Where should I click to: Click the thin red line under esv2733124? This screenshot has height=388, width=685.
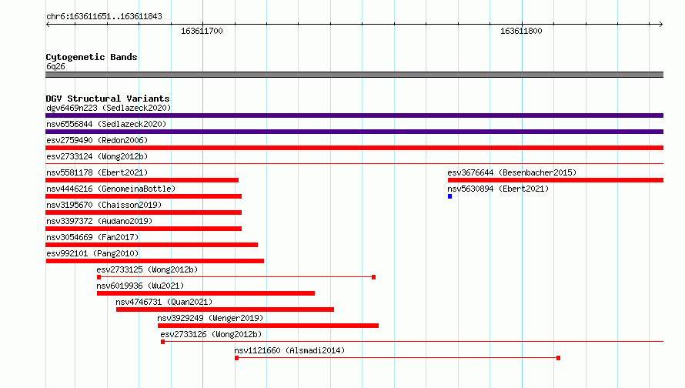pos(354,164)
